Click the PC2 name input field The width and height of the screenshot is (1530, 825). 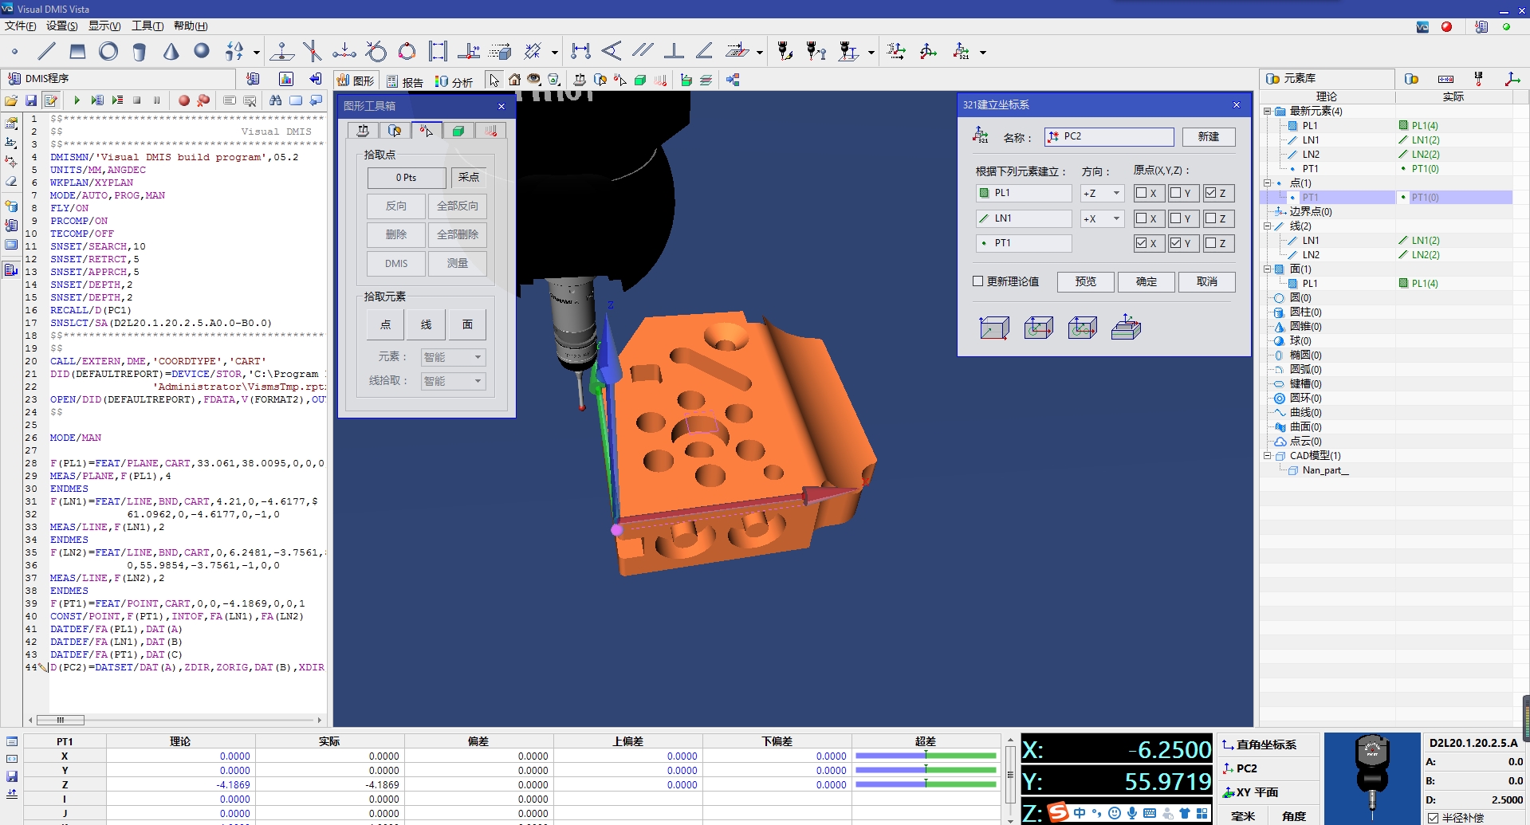1108,136
